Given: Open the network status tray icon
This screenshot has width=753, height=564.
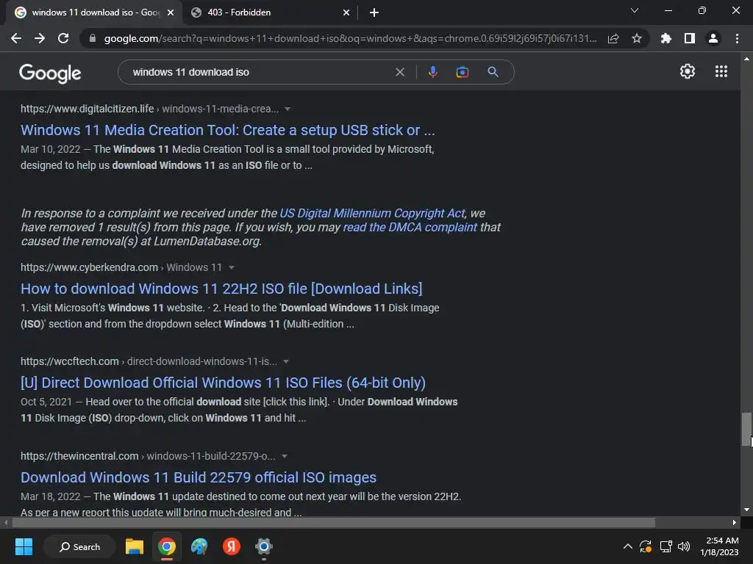Looking at the screenshot, I should 665,546.
